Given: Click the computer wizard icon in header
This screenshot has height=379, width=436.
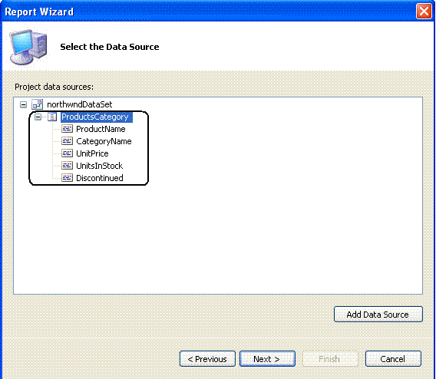Looking at the screenshot, I should tap(28, 47).
